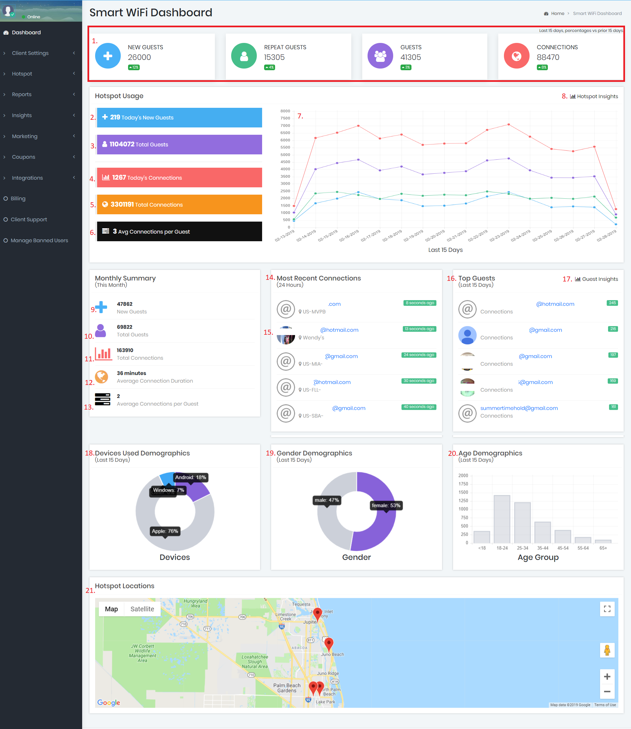Image resolution: width=631 pixels, height=729 pixels.
Task: Expand the Hotspot sidebar menu
Action: 41,74
